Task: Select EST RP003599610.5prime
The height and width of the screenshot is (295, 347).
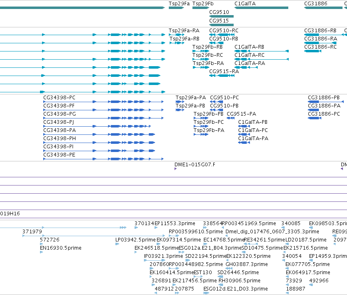Action: click(196, 232)
